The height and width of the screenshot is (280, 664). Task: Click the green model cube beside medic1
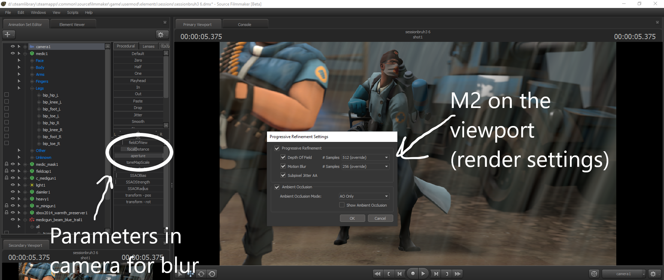[x=32, y=54]
